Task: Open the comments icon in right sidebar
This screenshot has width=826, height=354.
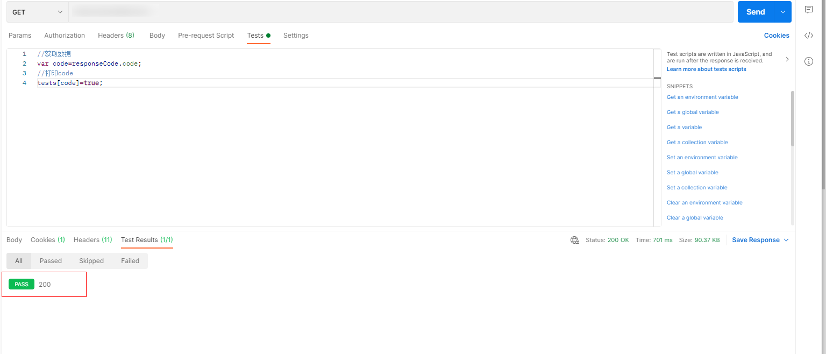Action: click(x=808, y=10)
